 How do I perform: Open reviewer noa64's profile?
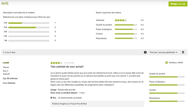point(6,63)
